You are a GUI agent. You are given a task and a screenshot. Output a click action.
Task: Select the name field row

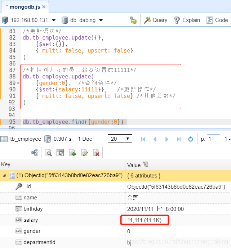coord(115,198)
